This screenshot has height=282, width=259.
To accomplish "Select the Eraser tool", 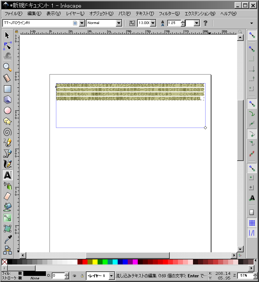I will [7, 196].
